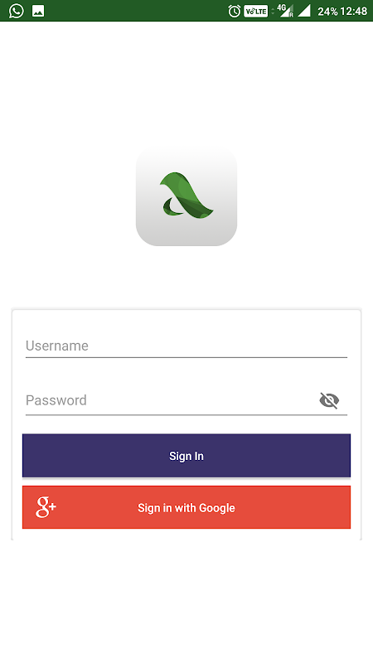373x663 pixels.
Task: Toggle password visibility with the eye icon
Action: (329, 400)
